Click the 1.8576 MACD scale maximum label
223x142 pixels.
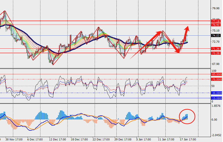[216, 106]
